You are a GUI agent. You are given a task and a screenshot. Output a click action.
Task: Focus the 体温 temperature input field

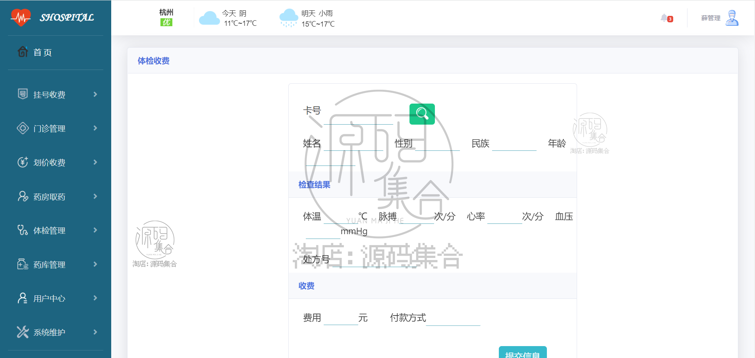(x=341, y=217)
